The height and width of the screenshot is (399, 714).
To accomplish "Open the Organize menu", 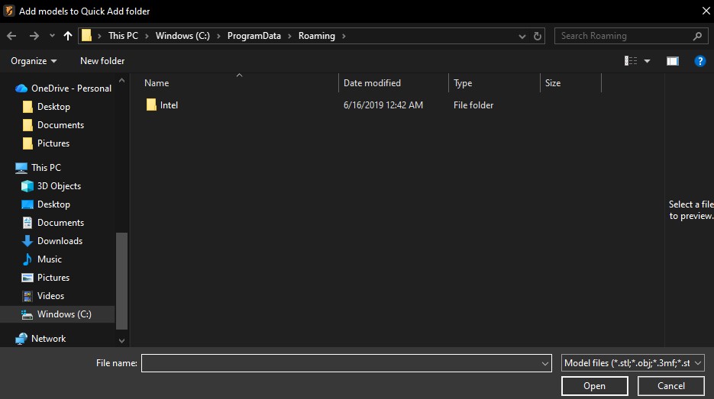I will pyautogui.click(x=34, y=61).
